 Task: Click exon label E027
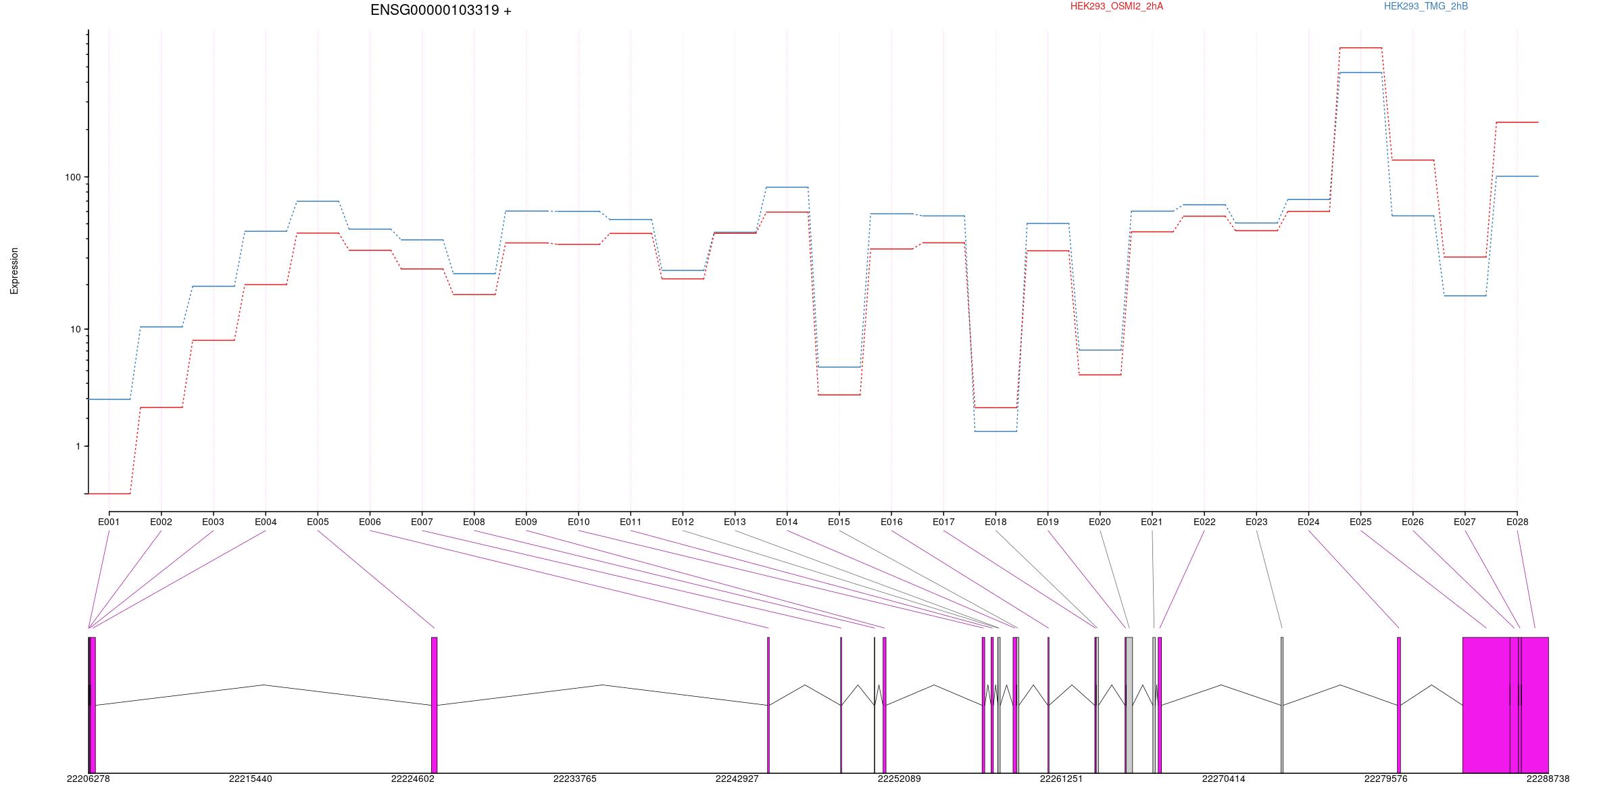pos(1465,522)
